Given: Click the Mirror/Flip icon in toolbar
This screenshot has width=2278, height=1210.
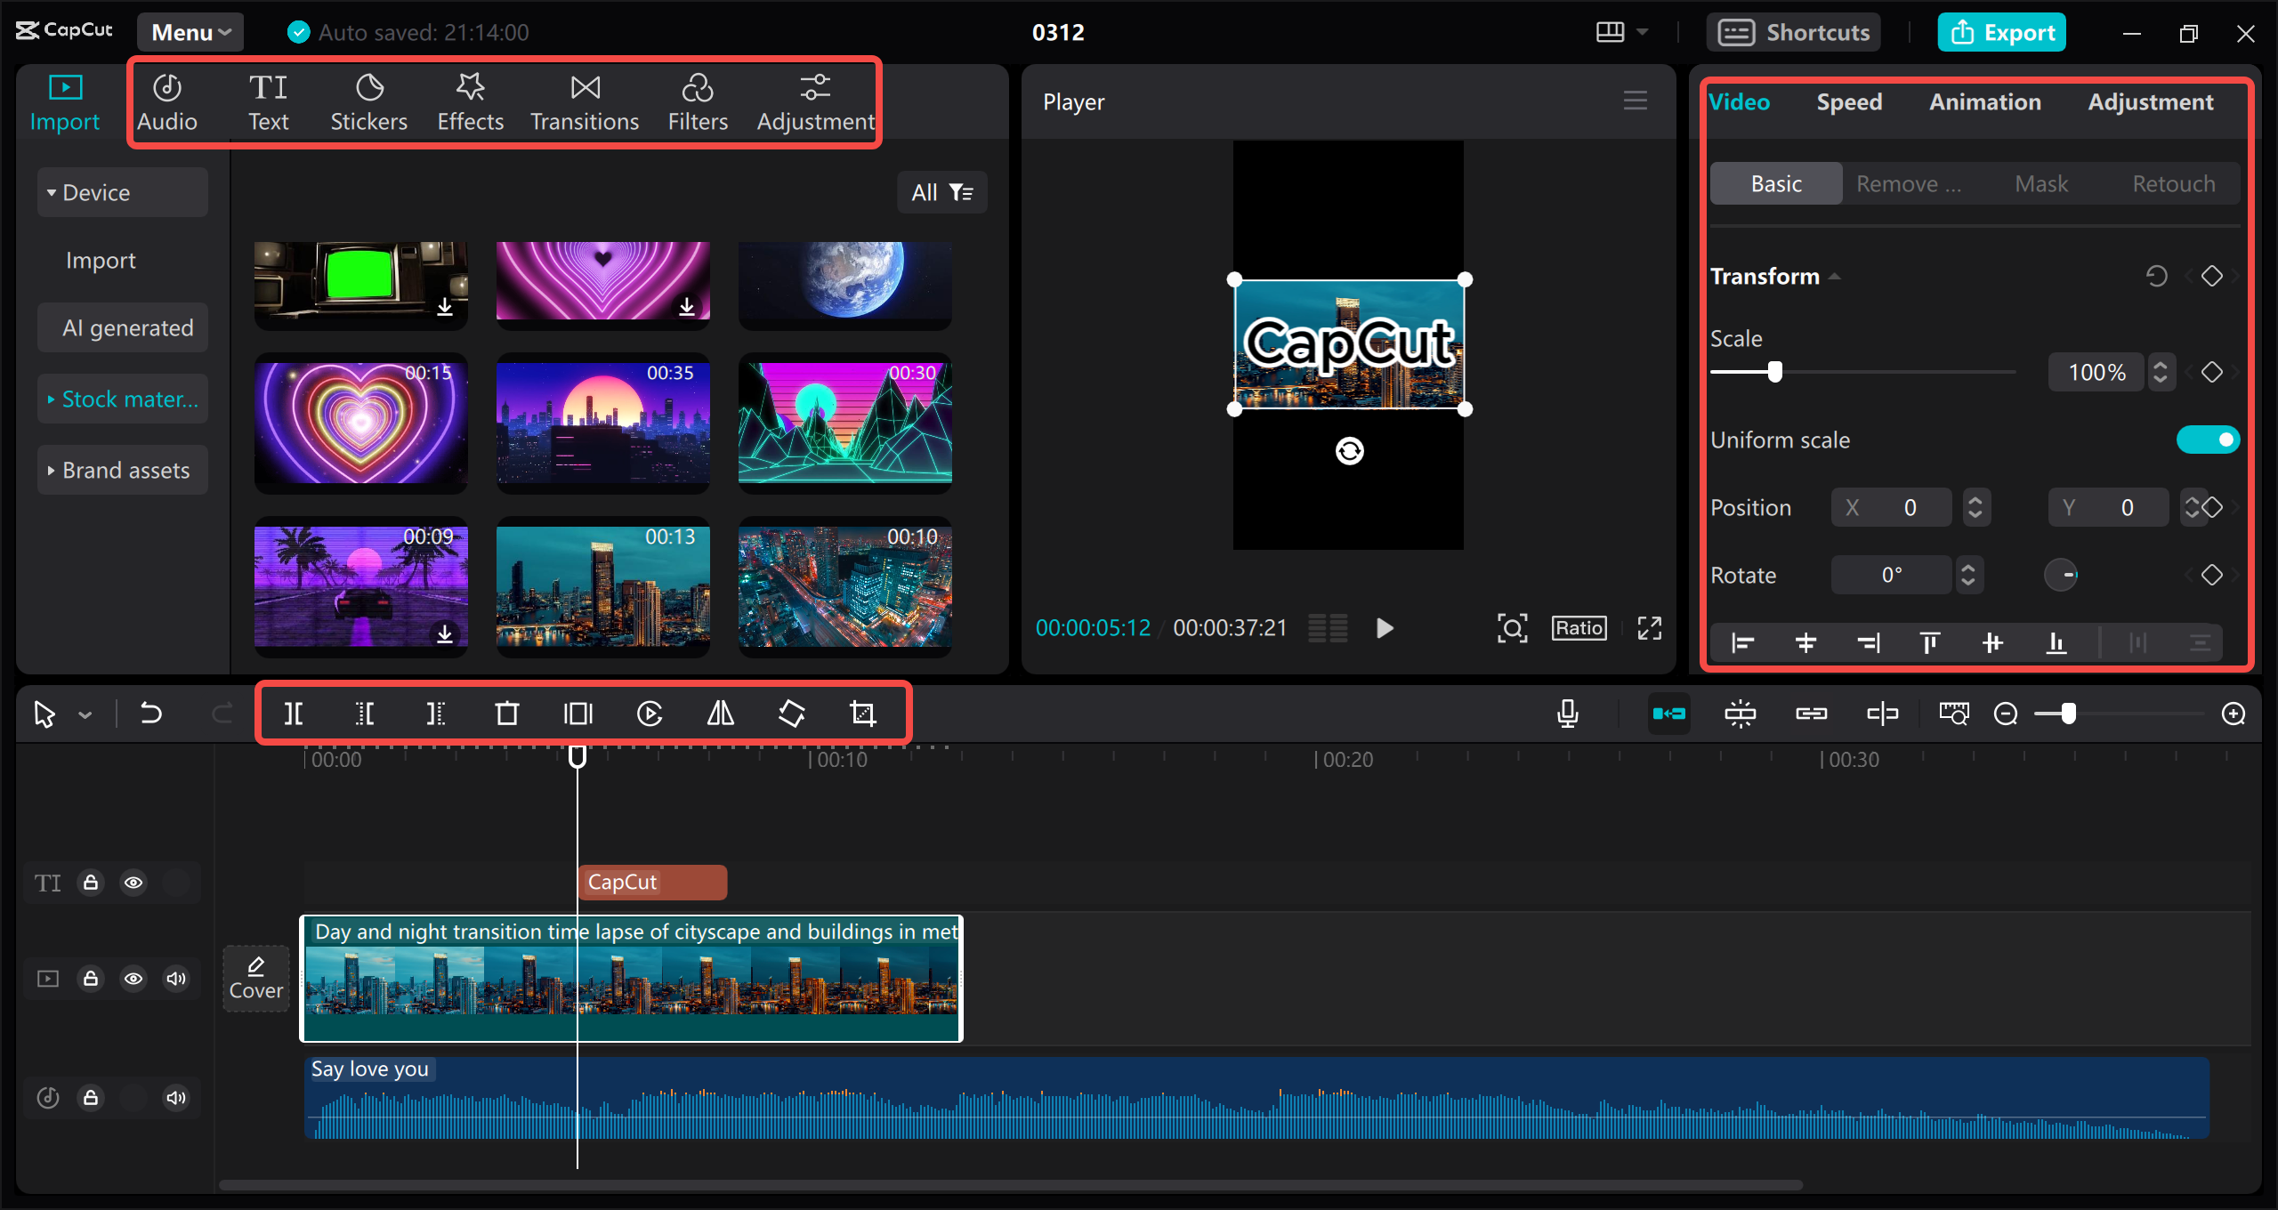Looking at the screenshot, I should click(x=719, y=714).
